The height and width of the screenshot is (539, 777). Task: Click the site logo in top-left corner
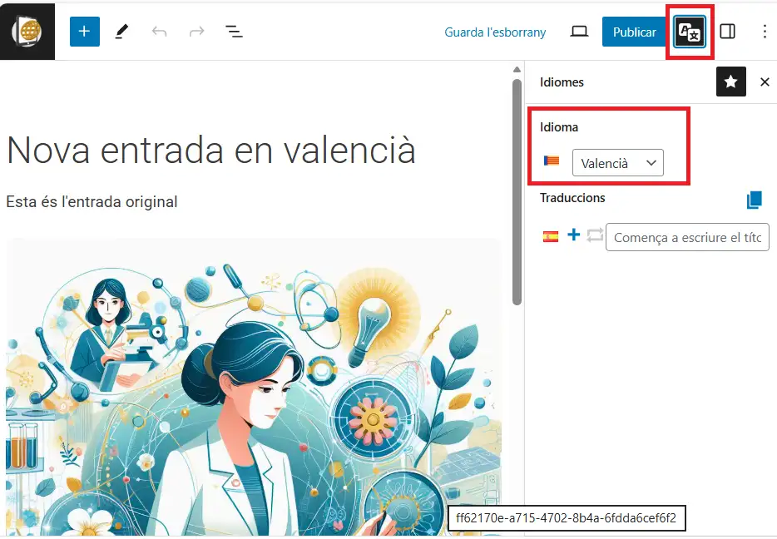click(27, 32)
